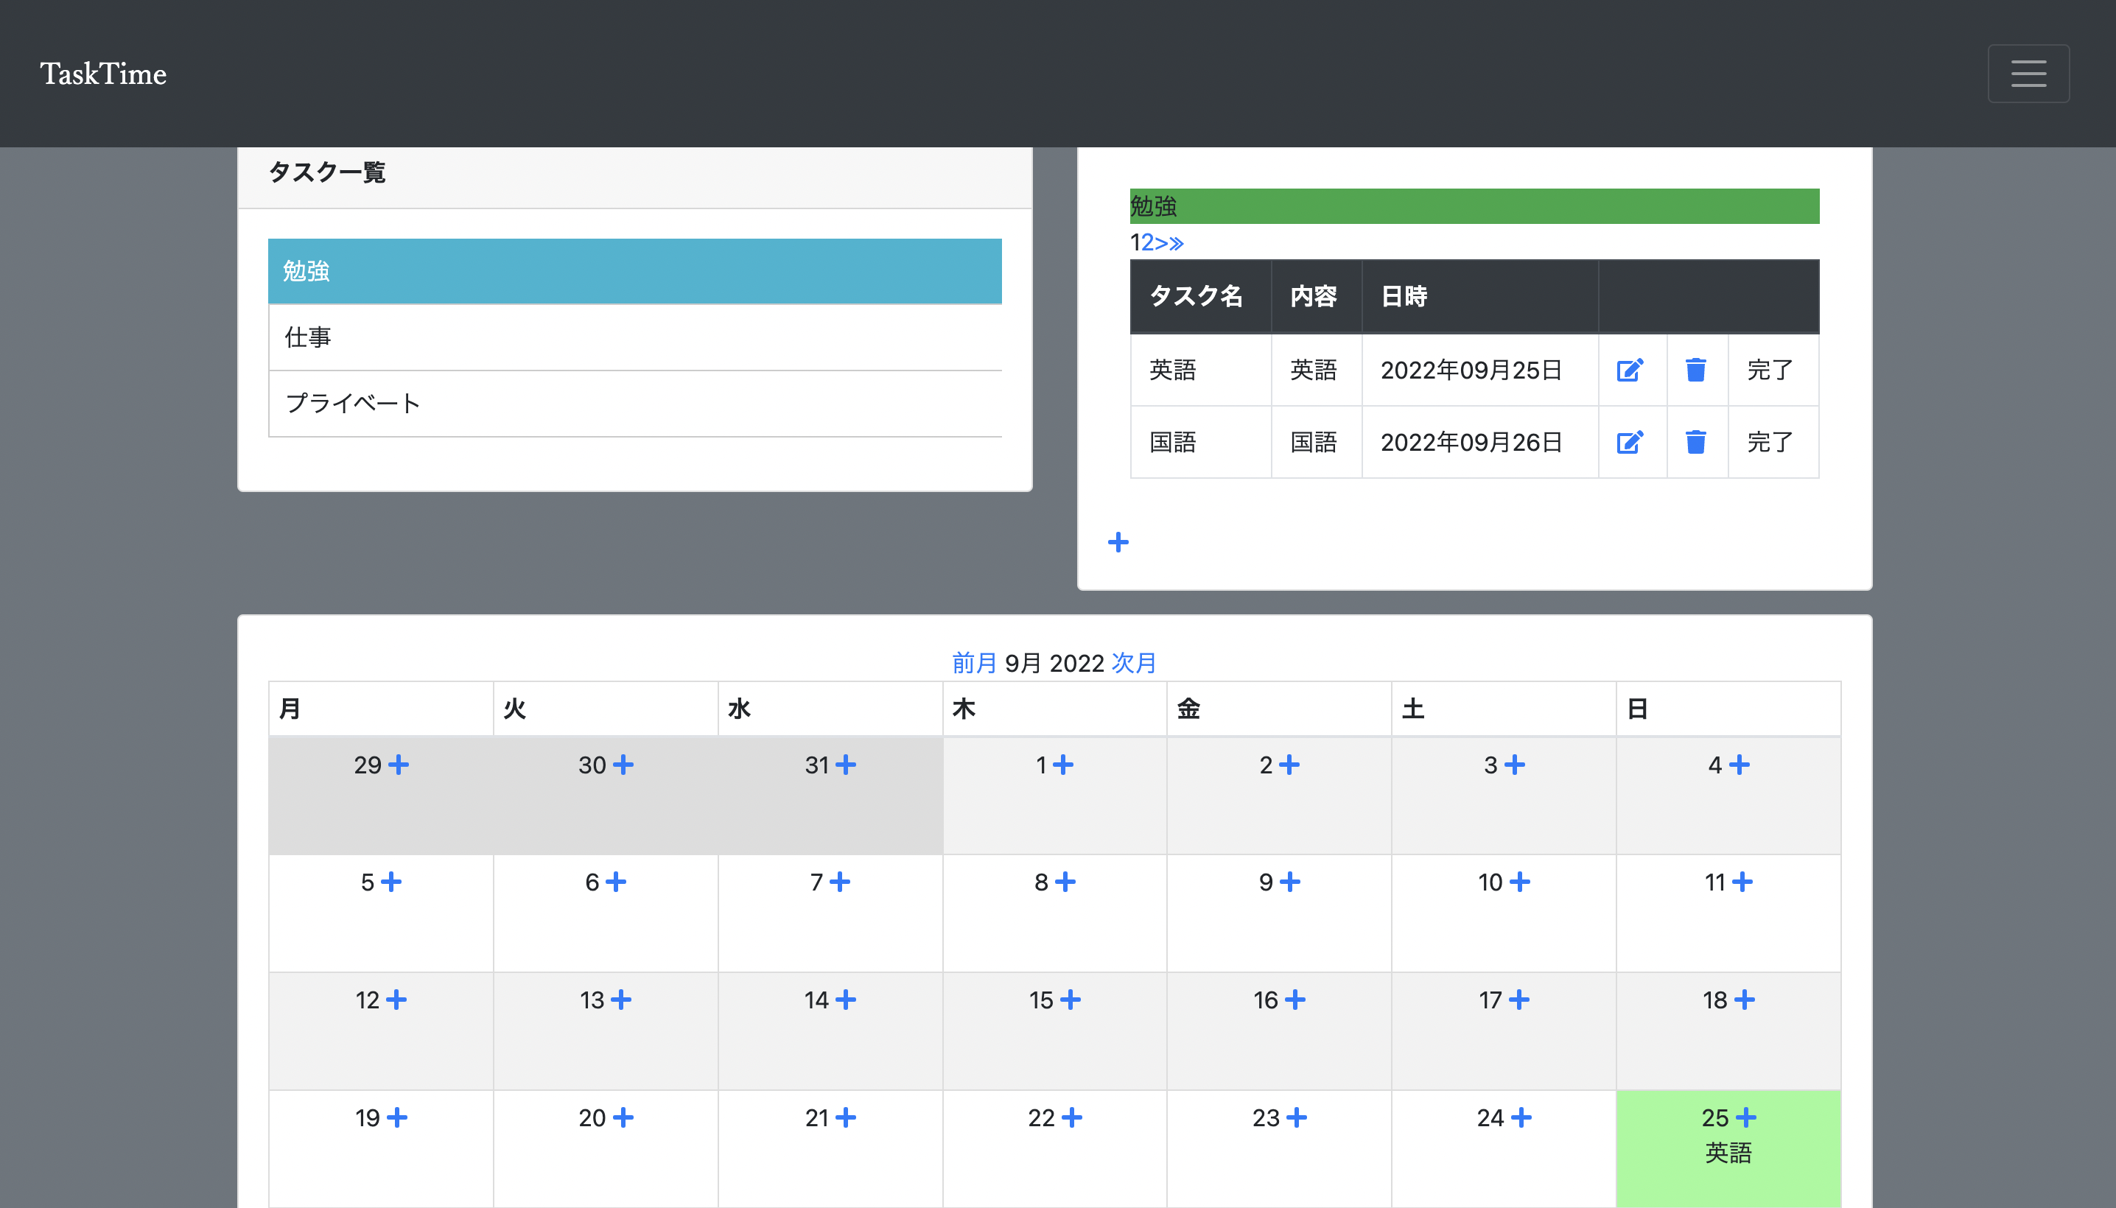Image resolution: width=2116 pixels, height=1208 pixels.
Task: Add task on calendar day 29
Action: (399, 764)
